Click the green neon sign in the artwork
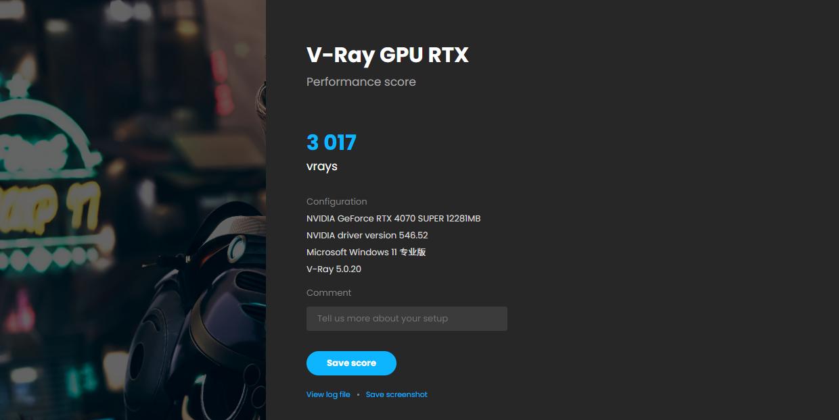Viewport: 839px width, 420px height. click(47, 135)
